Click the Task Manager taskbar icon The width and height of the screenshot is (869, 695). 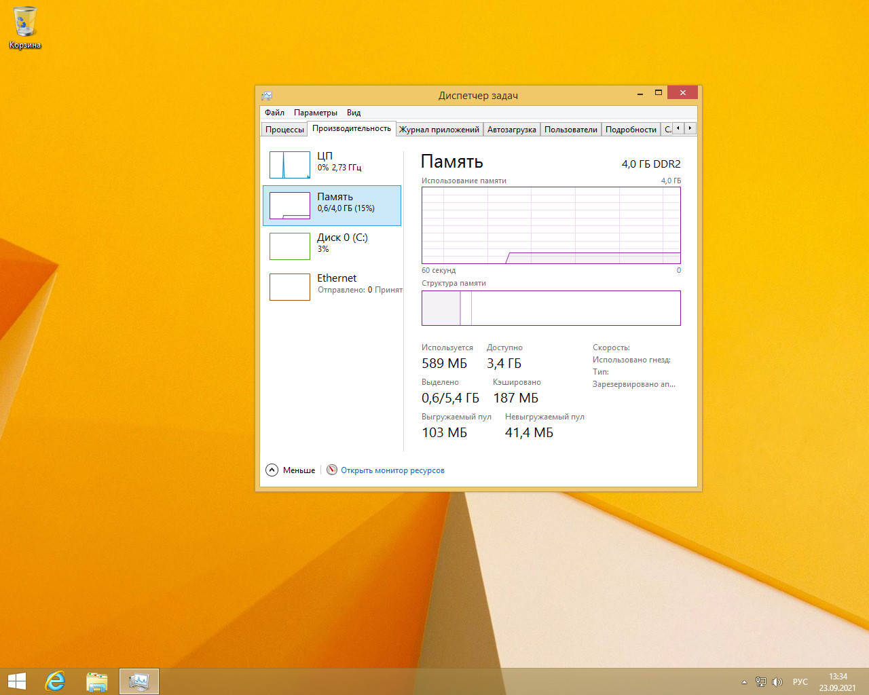(139, 681)
